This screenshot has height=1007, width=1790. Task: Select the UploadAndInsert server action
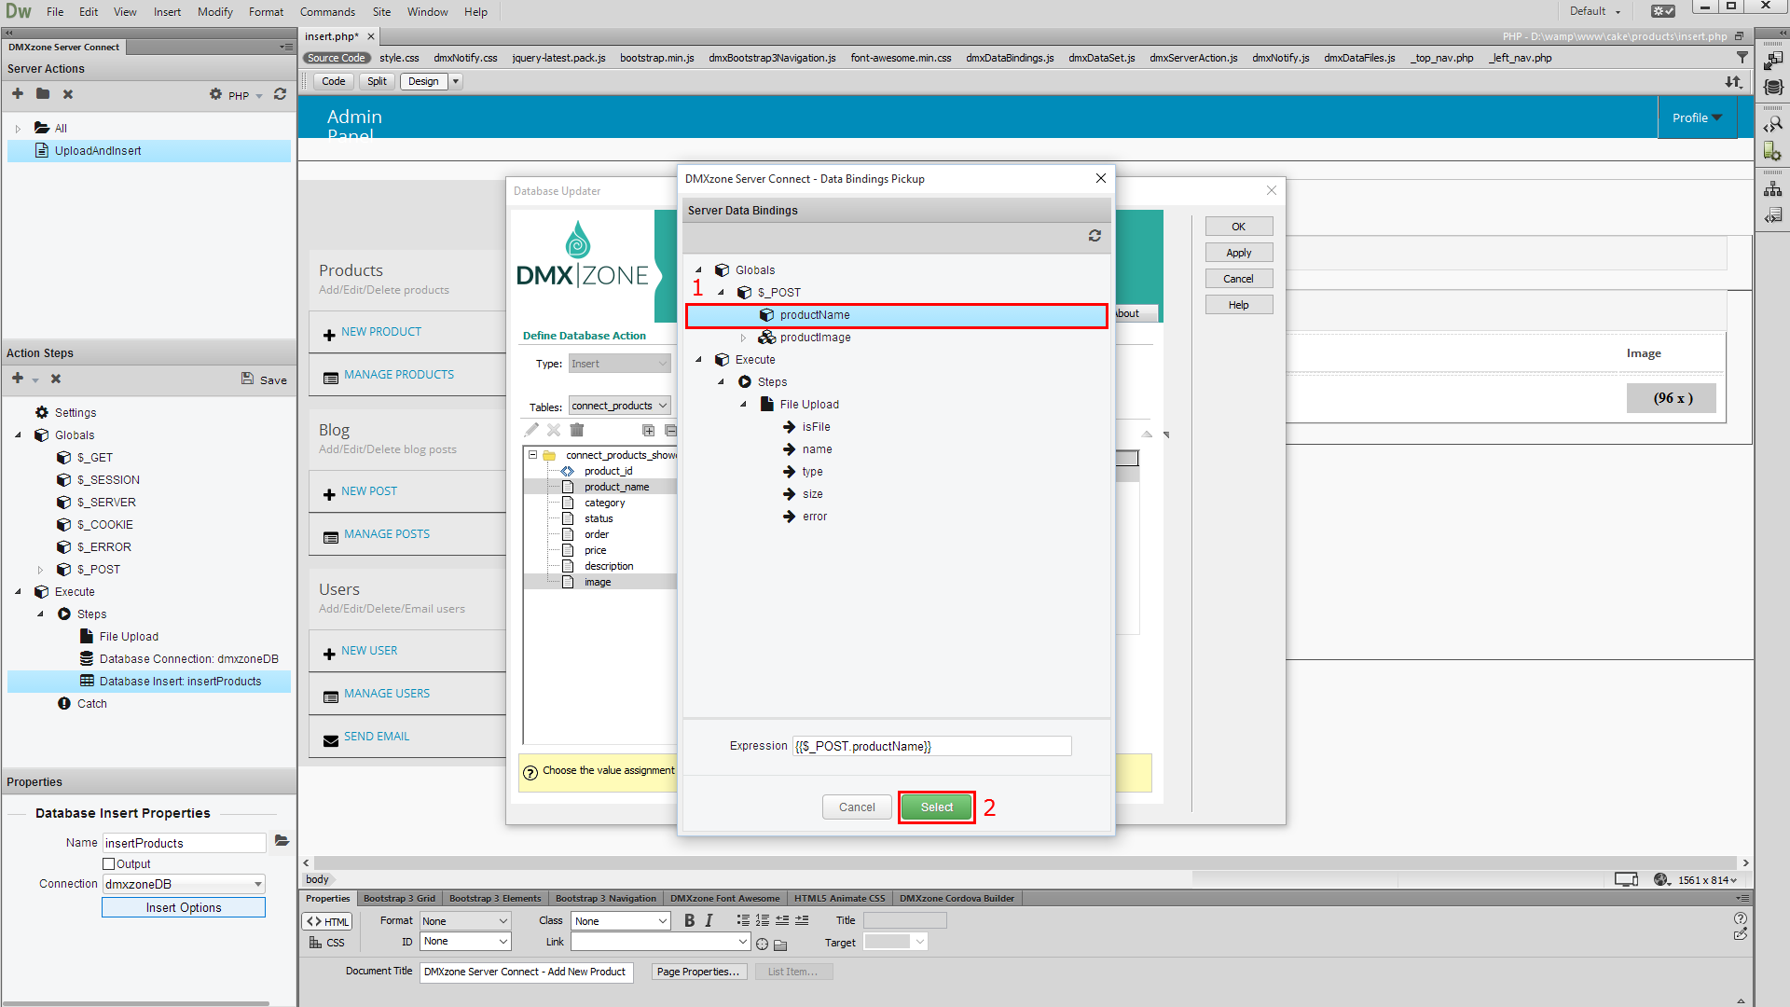pyautogui.click(x=149, y=151)
